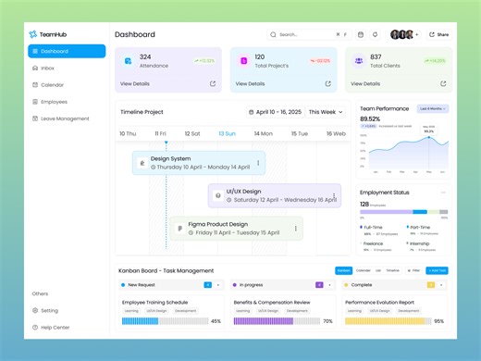The height and width of the screenshot is (361, 481).
Task: Switch to the Timeline view tab
Action: [x=392, y=270]
